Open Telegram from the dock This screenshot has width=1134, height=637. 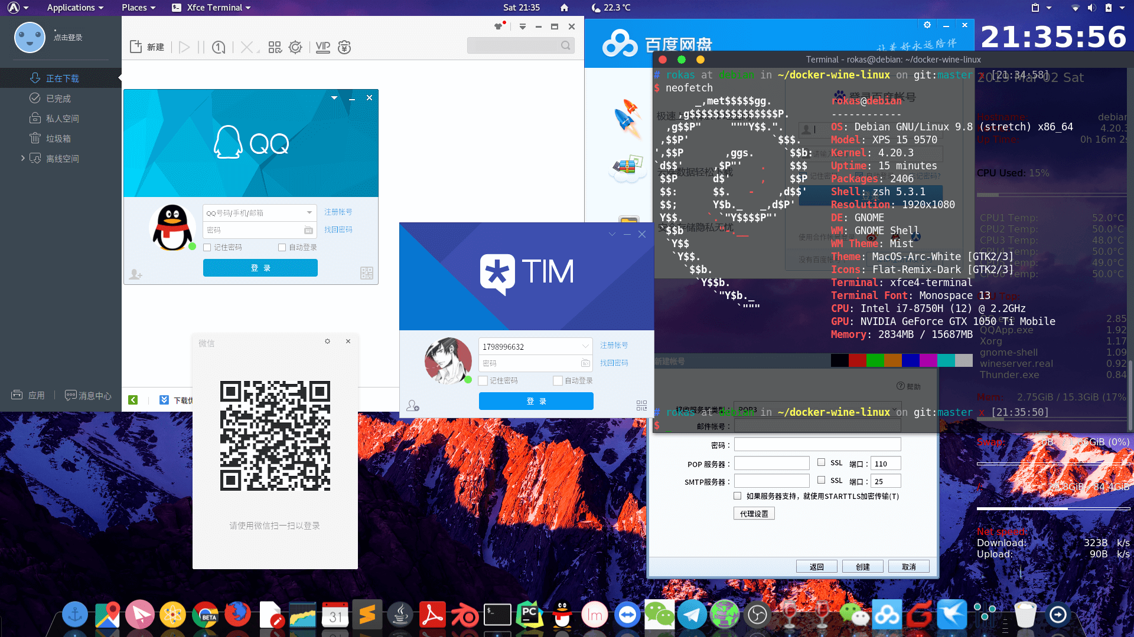click(692, 615)
